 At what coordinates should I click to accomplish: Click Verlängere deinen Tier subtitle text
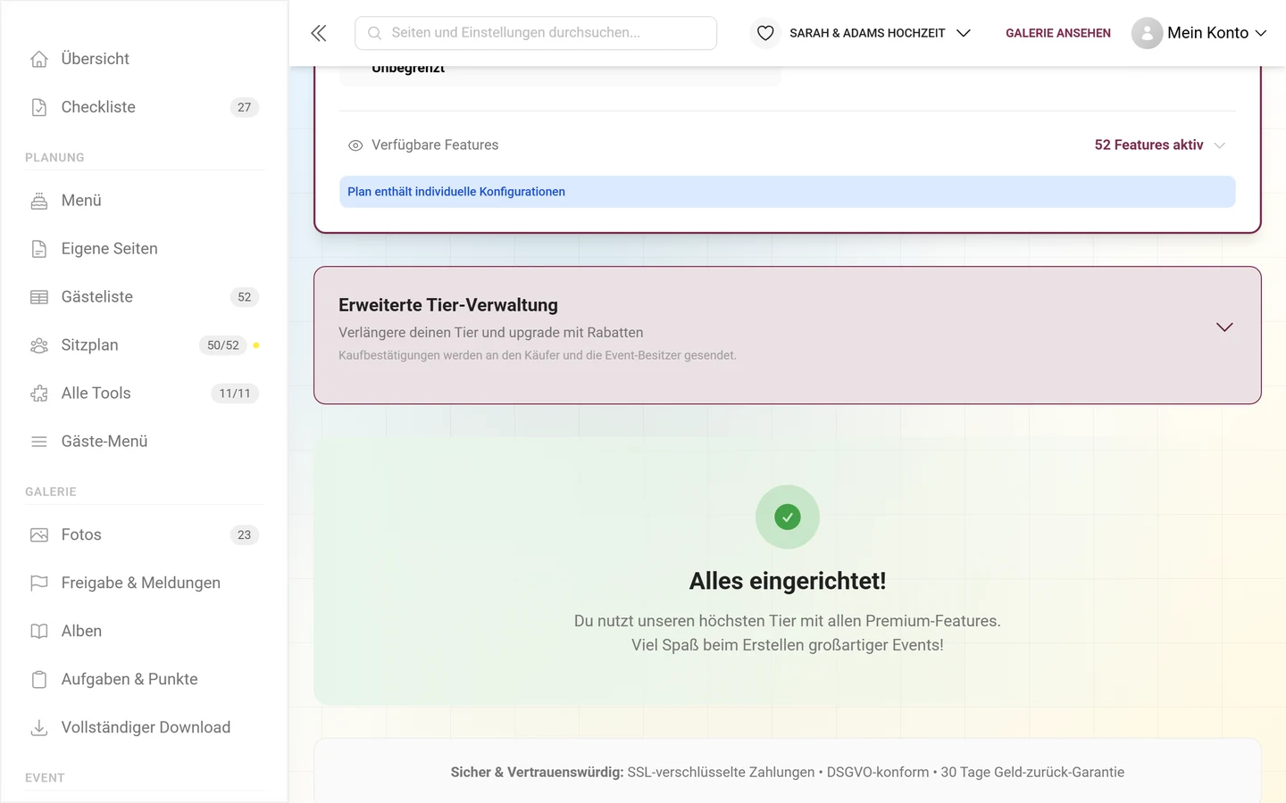click(x=490, y=333)
